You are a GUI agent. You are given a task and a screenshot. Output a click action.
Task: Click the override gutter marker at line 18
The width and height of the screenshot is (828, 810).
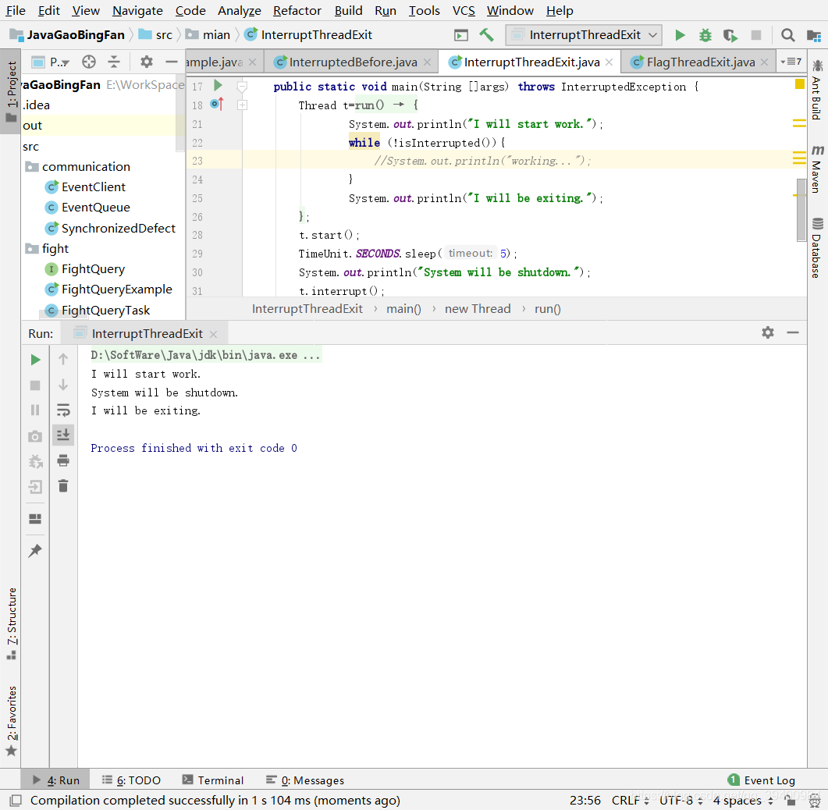217,105
